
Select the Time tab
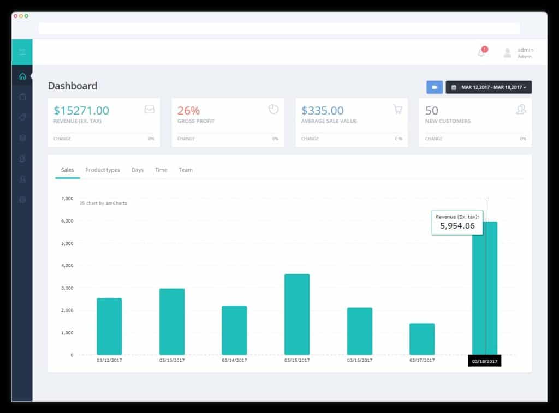161,170
